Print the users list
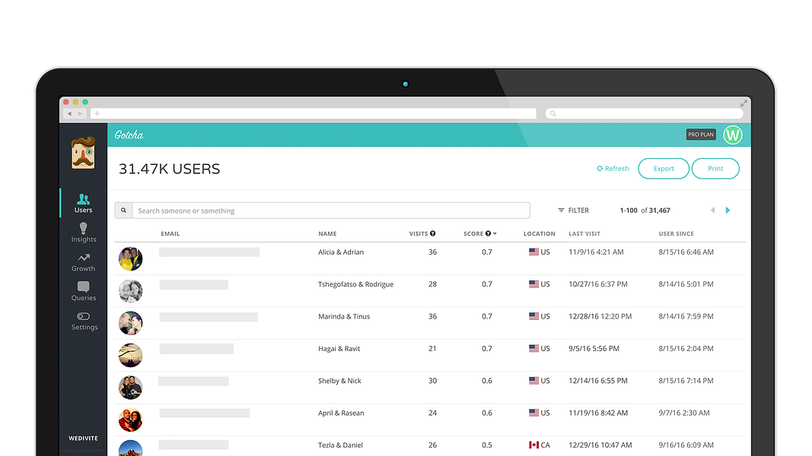This screenshot has width=812, height=456. coord(715,169)
